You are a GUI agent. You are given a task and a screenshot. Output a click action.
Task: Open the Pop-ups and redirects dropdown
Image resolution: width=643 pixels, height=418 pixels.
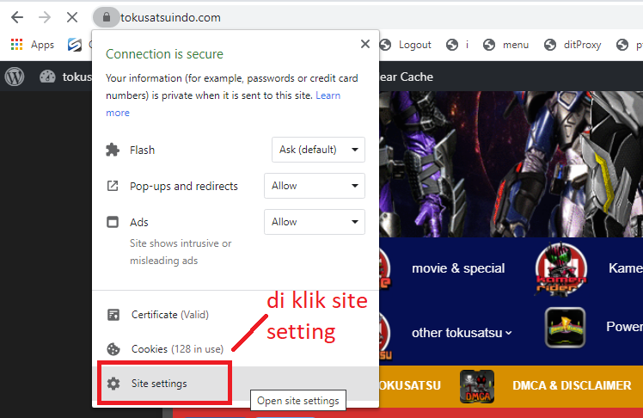pyautogui.click(x=315, y=186)
